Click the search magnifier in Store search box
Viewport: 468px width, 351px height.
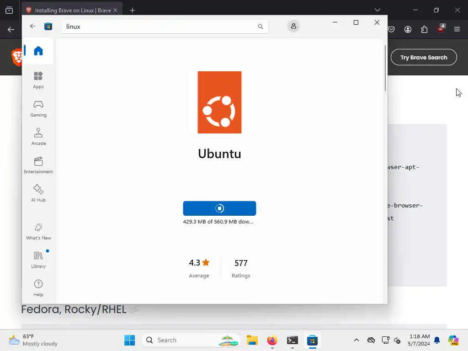(260, 27)
